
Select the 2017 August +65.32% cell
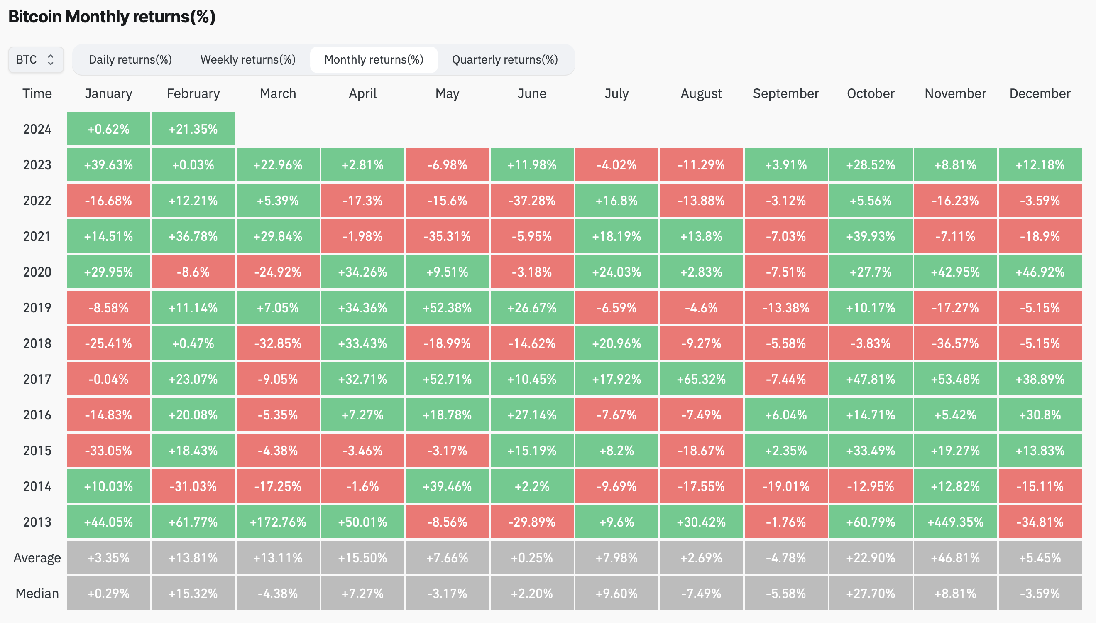(x=701, y=379)
